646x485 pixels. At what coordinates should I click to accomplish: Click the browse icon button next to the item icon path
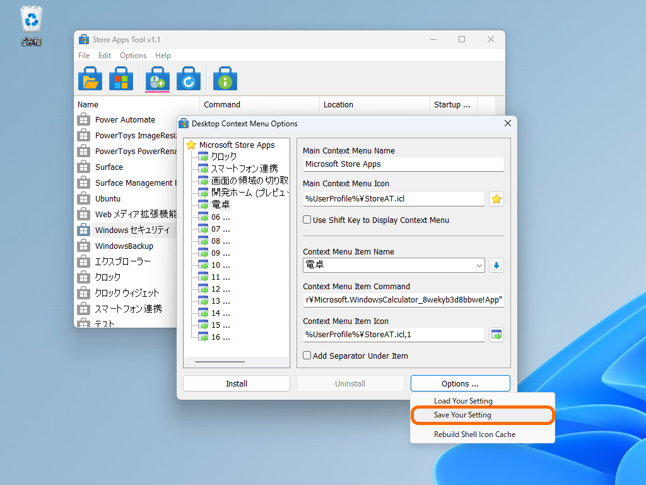point(496,335)
